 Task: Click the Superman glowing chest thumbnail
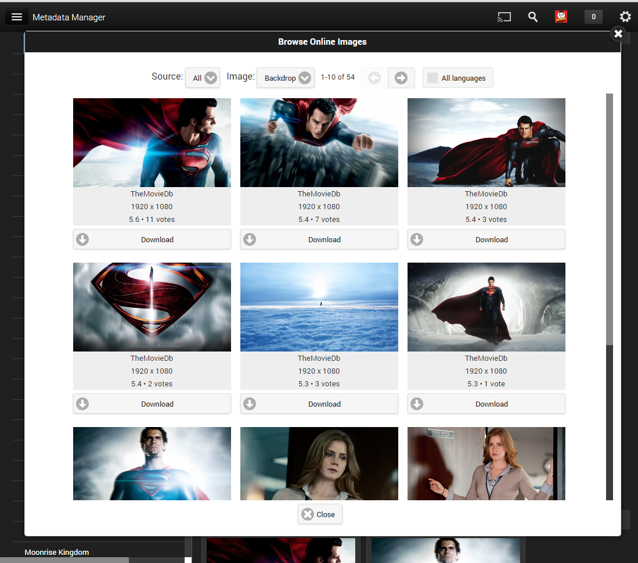point(152,463)
